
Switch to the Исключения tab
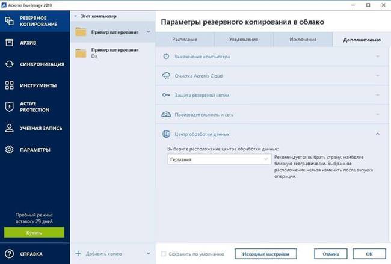tap(303, 40)
